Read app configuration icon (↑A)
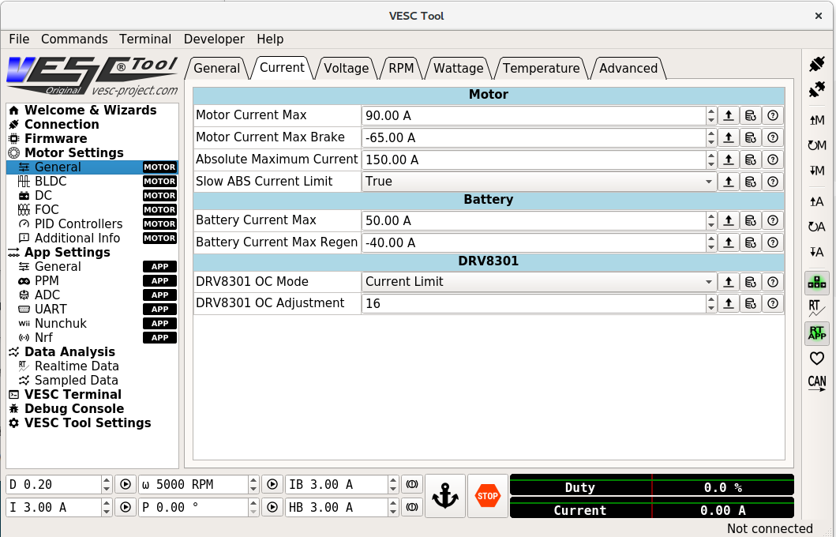This screenshot has height=537, width=836. (x=816, y=201)
